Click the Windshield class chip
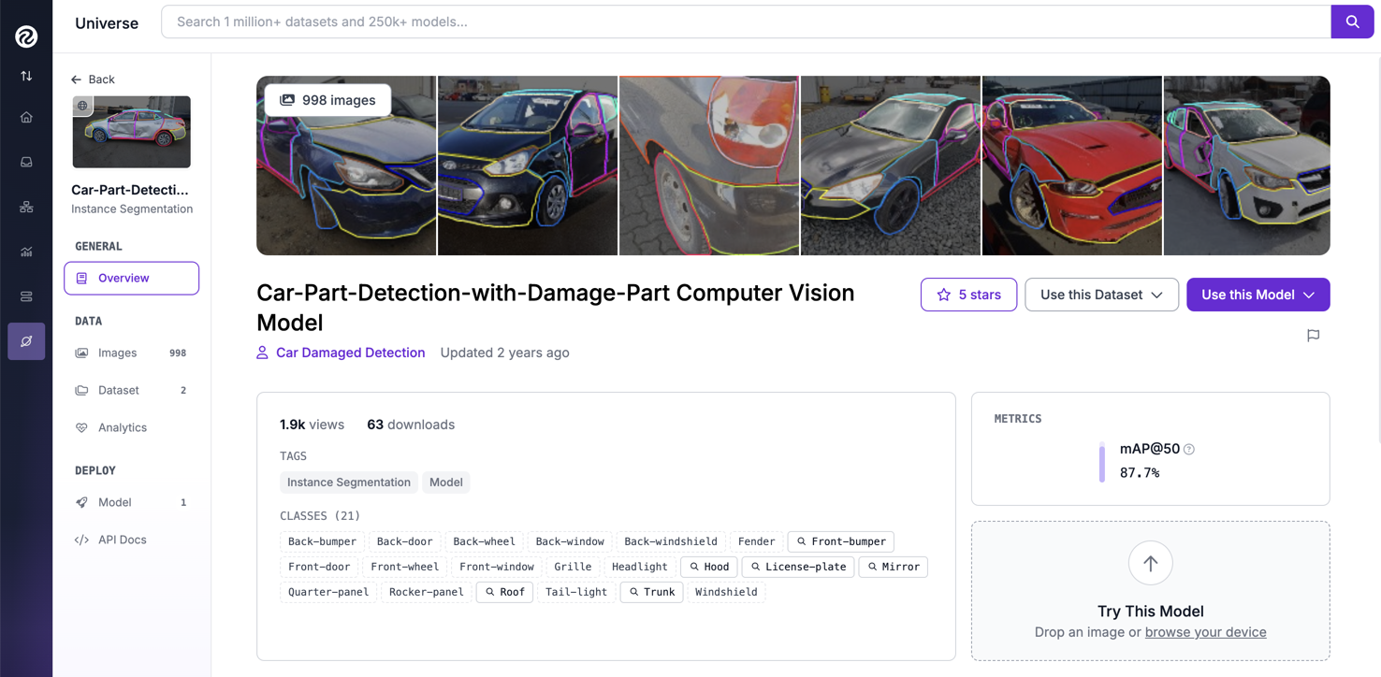 click(x=726, y=592)
